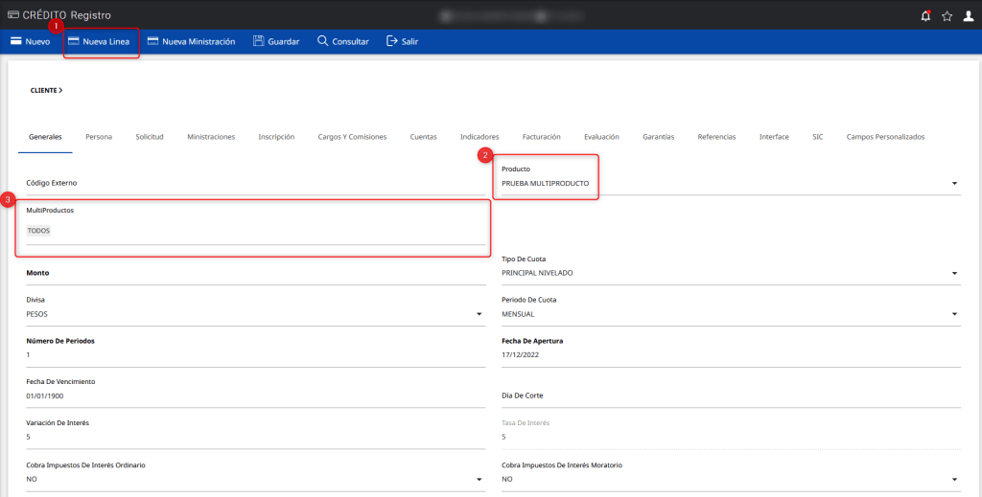The width and height of the screenshot is (982, 497).
Task: Click Nueva Ministración toolbar button
Action: pyautogui.click(x=191, y=42)
